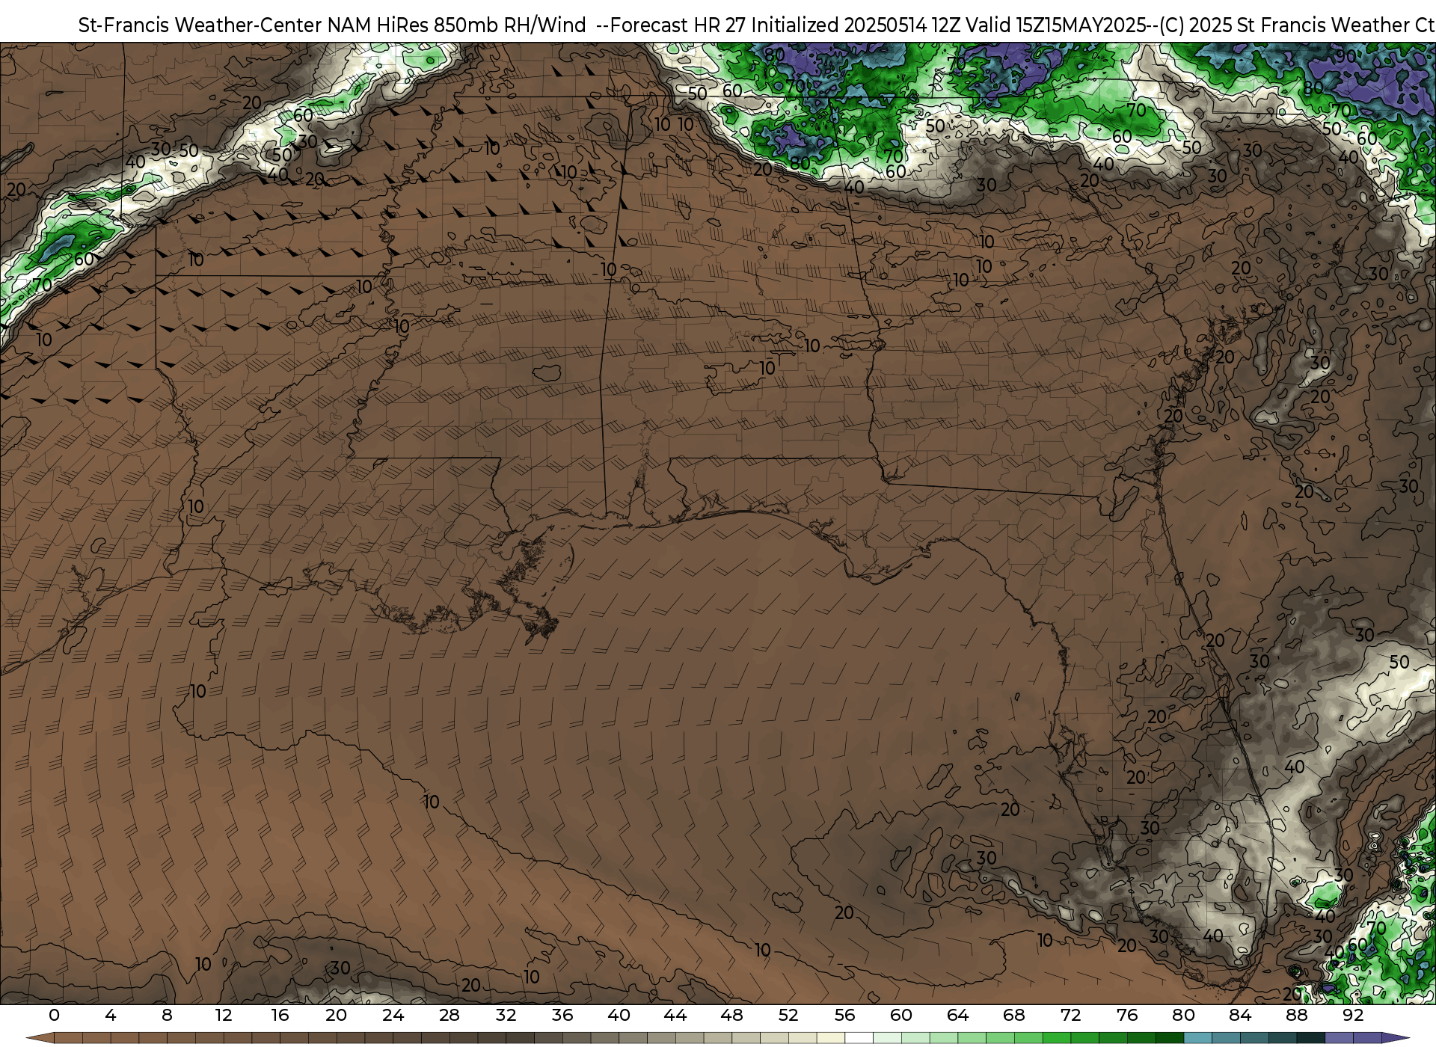1436x1047 pixels.
Task: Click the colorbar tick label '44'
Action: click(675, 1015)
